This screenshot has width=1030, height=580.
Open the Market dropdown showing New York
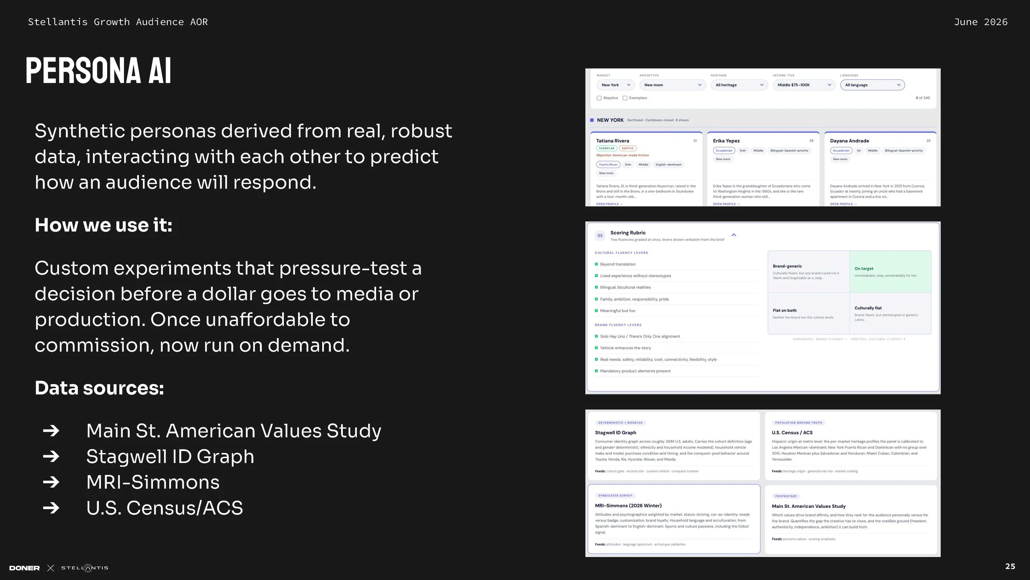pos(616,85)
